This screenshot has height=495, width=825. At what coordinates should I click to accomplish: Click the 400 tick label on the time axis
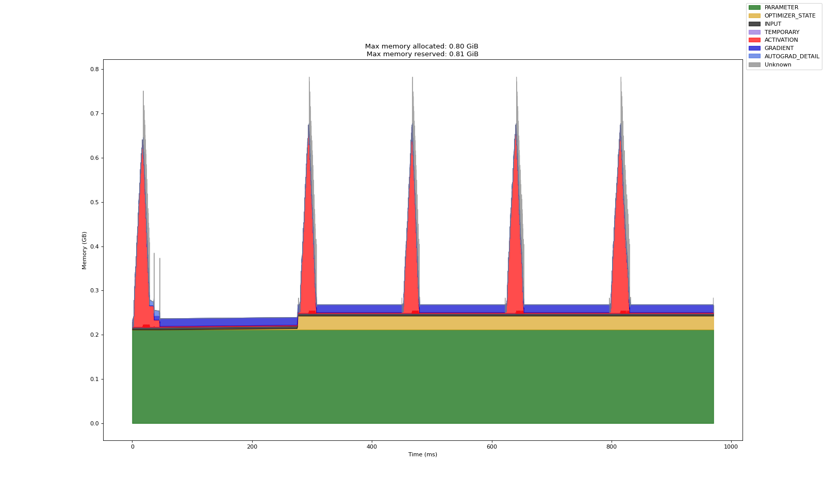click(x=372, y=447)
